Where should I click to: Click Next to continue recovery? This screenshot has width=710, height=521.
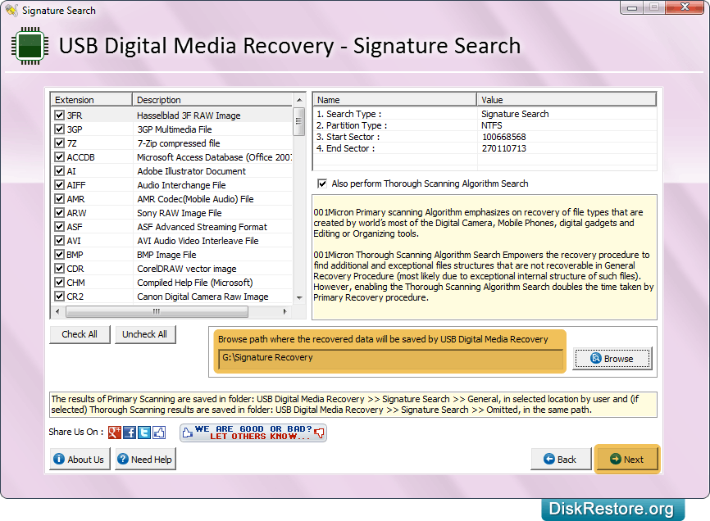[627, 459]
